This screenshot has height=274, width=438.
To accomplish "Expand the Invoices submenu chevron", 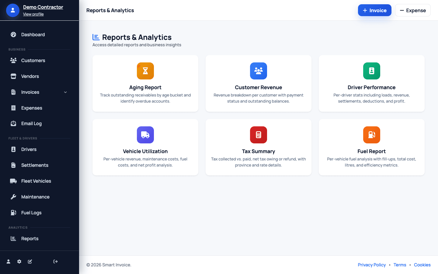I will (65, 92).
